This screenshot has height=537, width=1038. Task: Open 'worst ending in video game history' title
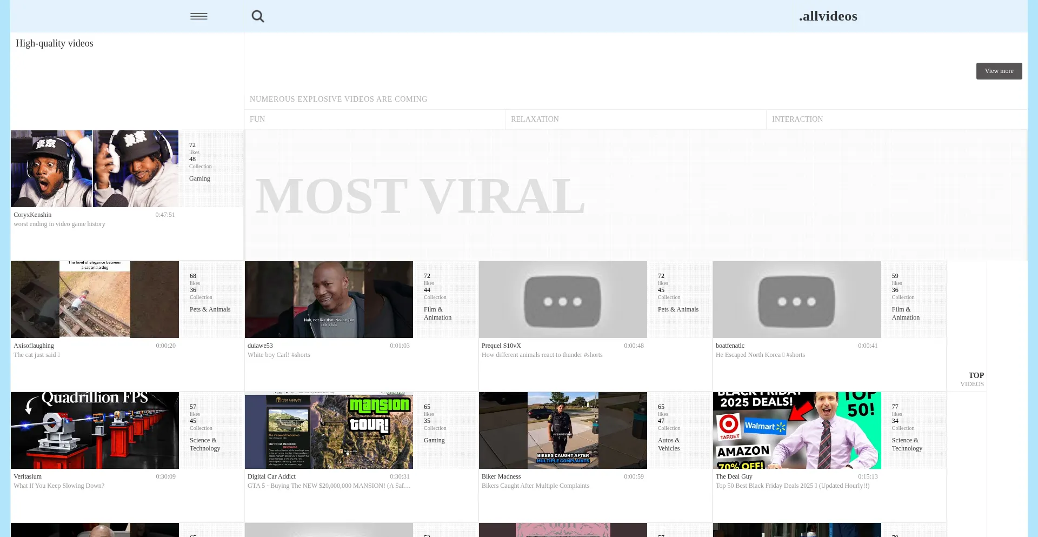click(x=59, y=224)
